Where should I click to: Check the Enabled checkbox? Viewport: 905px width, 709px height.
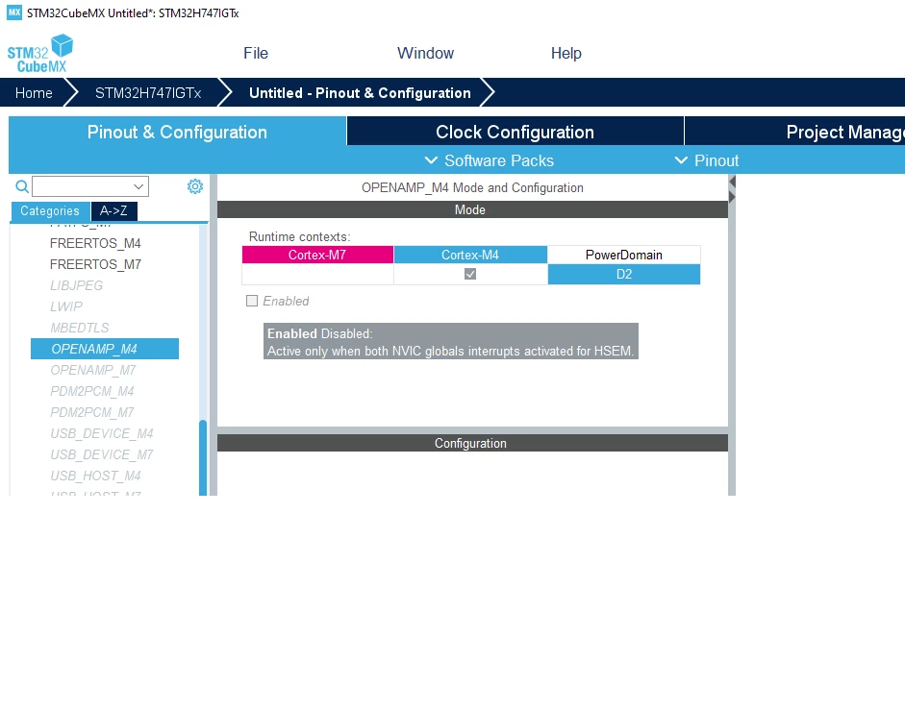252,301
